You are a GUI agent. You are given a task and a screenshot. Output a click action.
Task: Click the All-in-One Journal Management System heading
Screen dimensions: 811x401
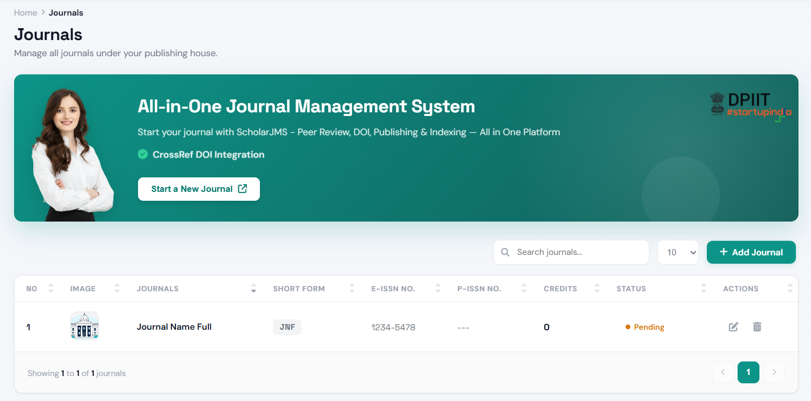point(306,106)
